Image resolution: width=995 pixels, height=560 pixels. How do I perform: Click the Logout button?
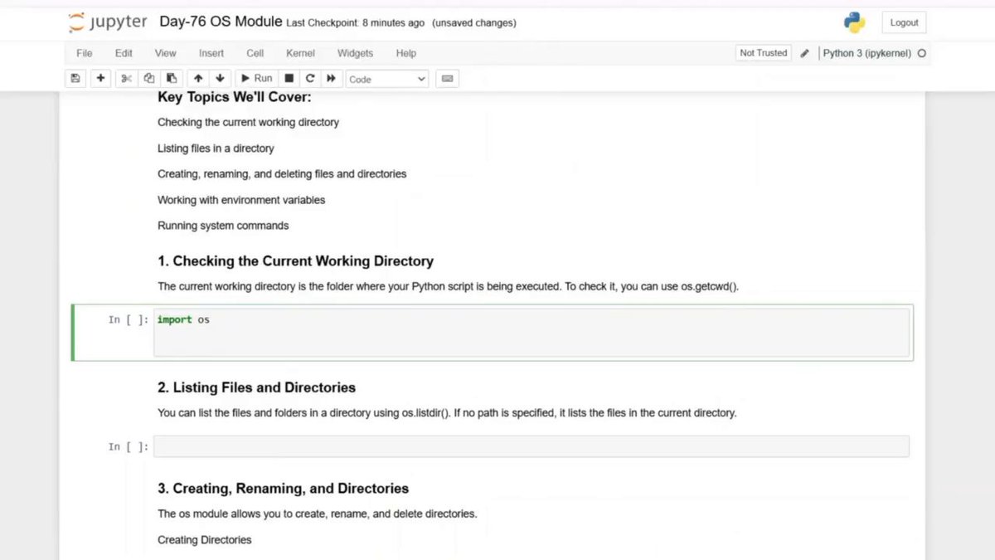pos(904,22)
